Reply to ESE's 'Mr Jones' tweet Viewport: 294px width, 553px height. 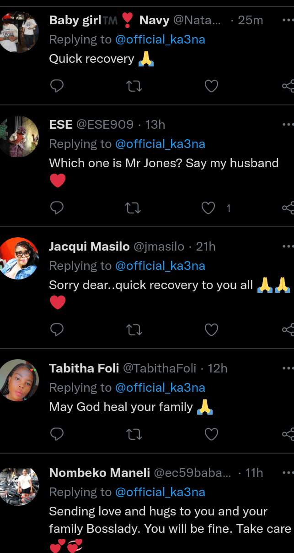pos(57,208)
